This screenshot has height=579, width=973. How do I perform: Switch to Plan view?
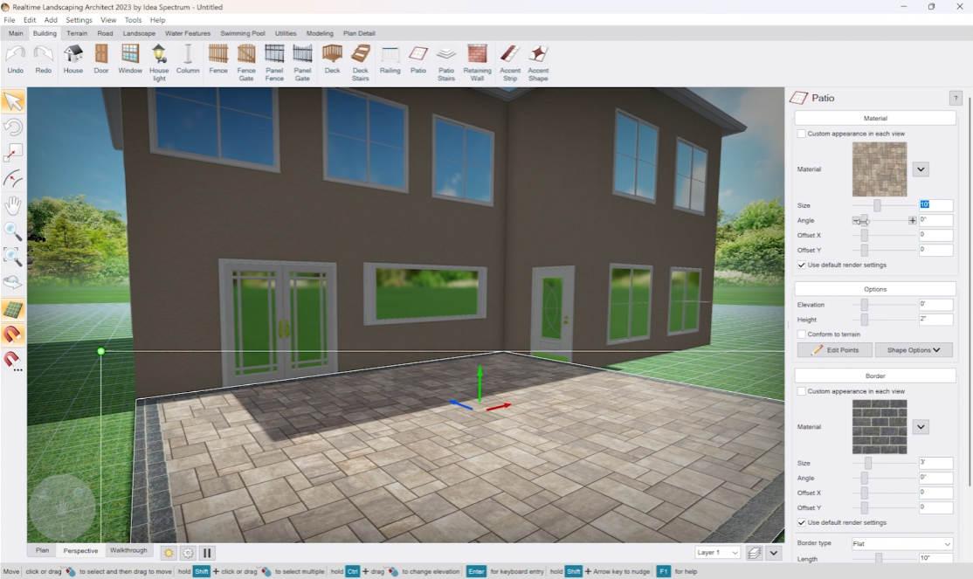coord(42,550)
